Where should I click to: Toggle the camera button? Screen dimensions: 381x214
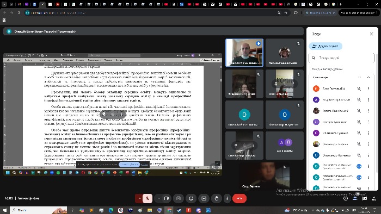pyautogui.click(x=167, y=198)
